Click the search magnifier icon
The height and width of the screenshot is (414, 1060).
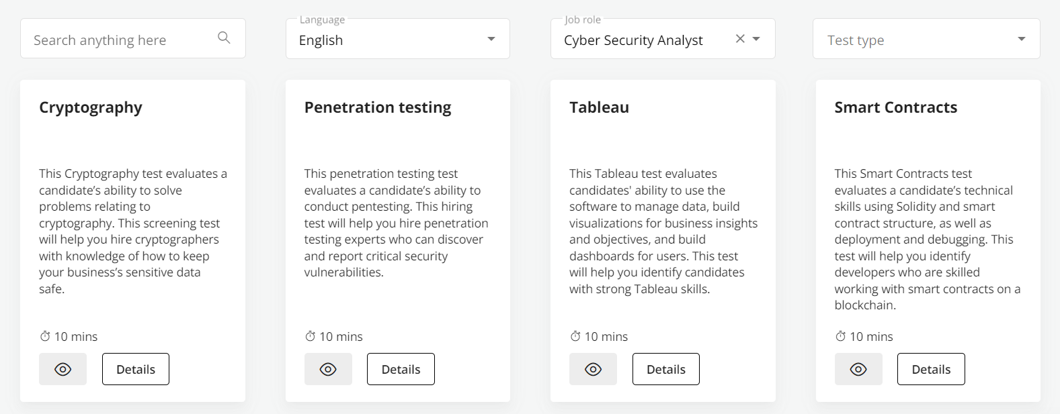point(223,38)
